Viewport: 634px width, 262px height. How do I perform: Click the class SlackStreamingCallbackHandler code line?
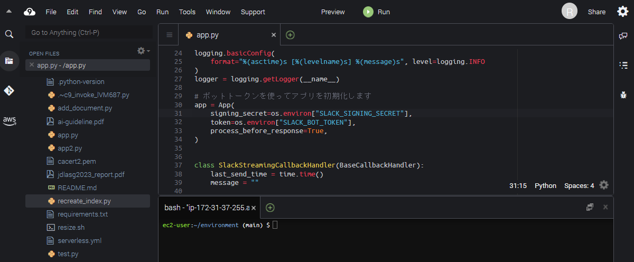click(x=309, y=165)
